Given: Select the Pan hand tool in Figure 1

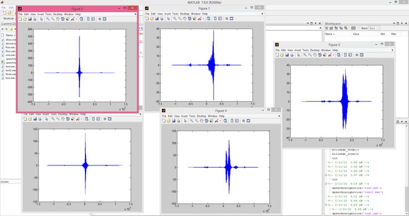Looking at the screenshot, I should coord(184,19).
